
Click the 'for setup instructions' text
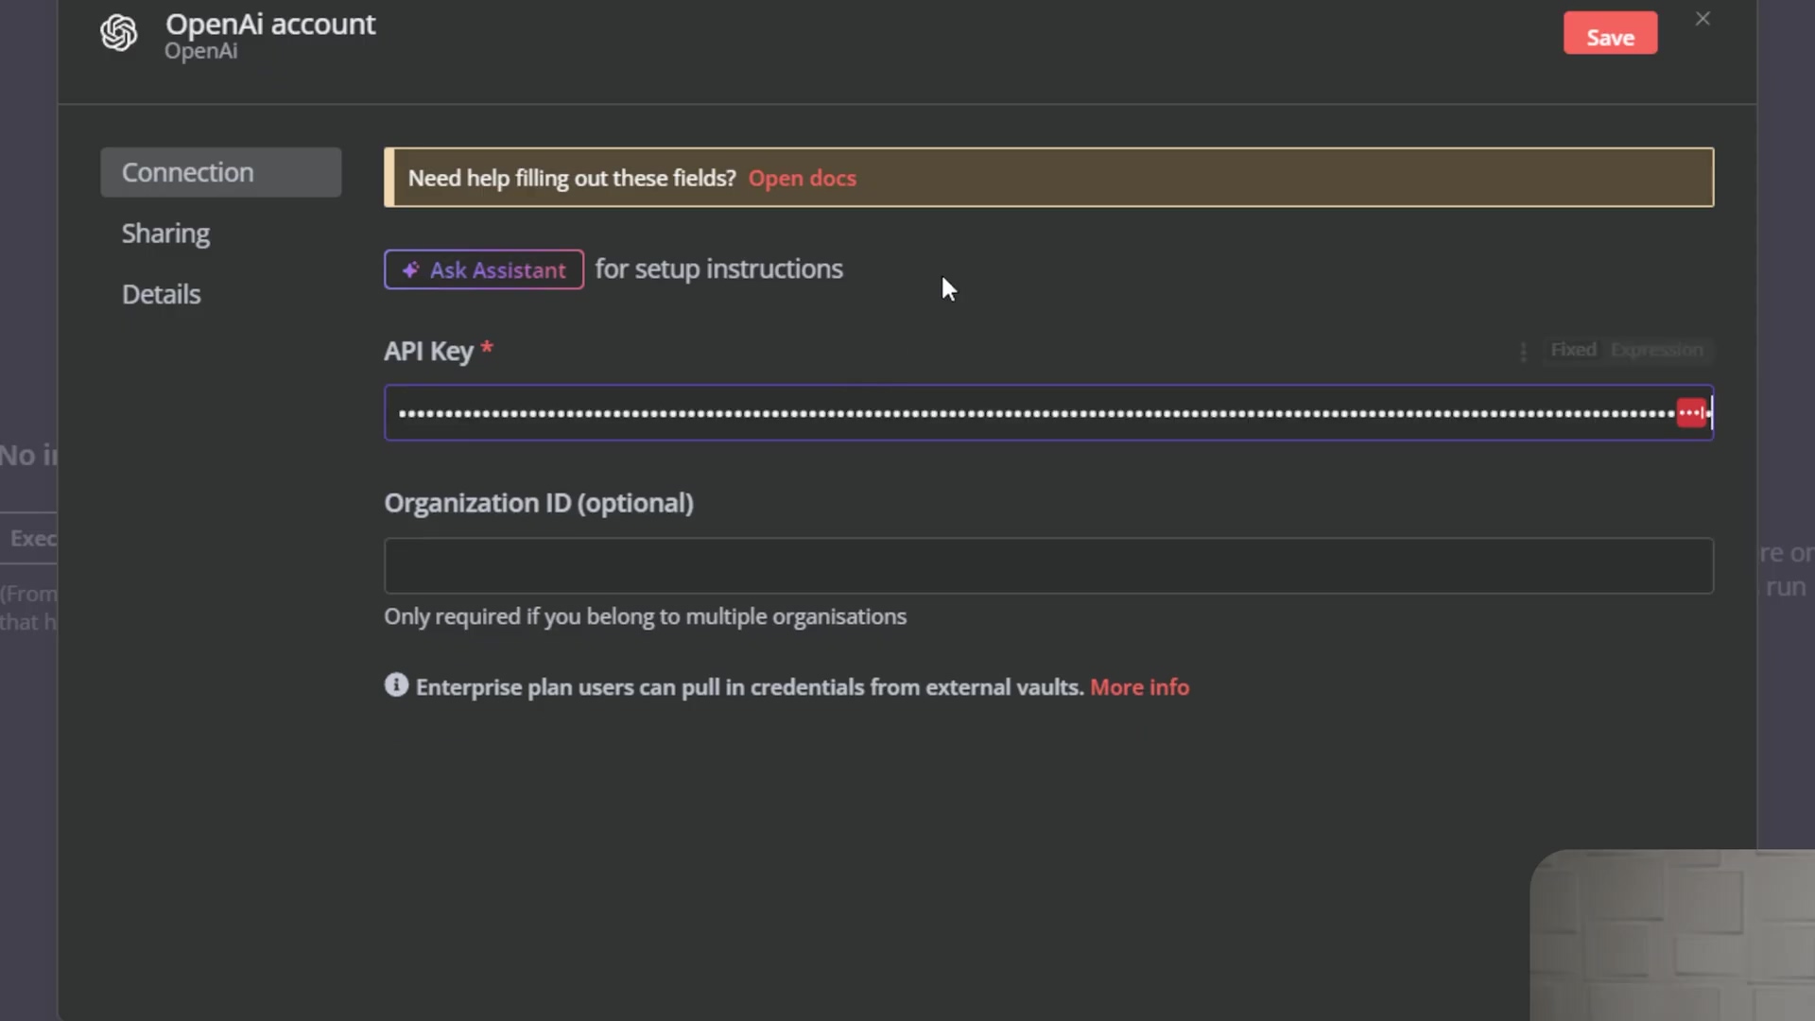[718, 269]
